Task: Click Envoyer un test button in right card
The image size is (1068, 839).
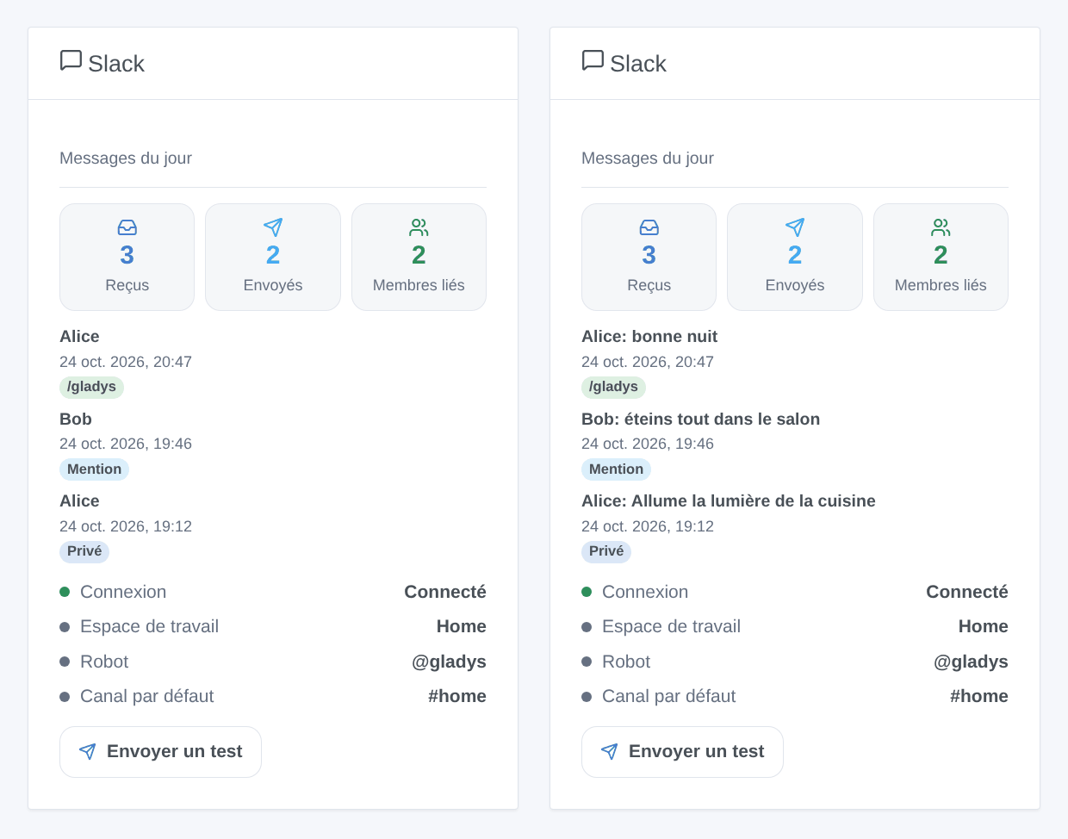Action: coord(682,752)
